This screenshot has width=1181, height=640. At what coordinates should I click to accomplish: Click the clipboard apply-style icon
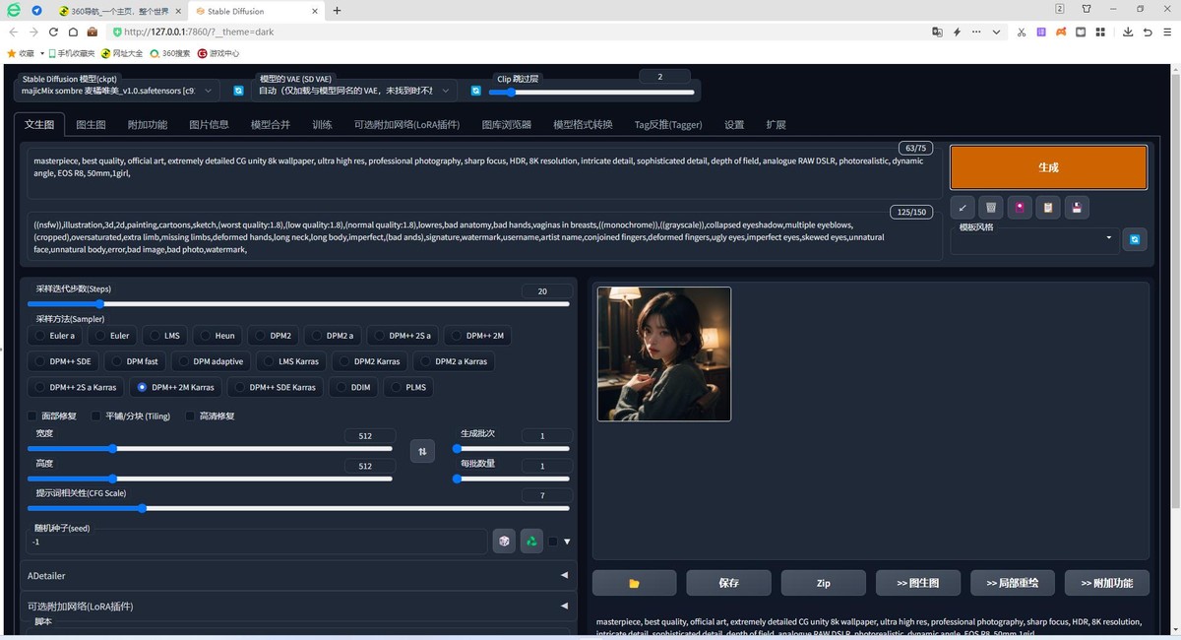1048,207
